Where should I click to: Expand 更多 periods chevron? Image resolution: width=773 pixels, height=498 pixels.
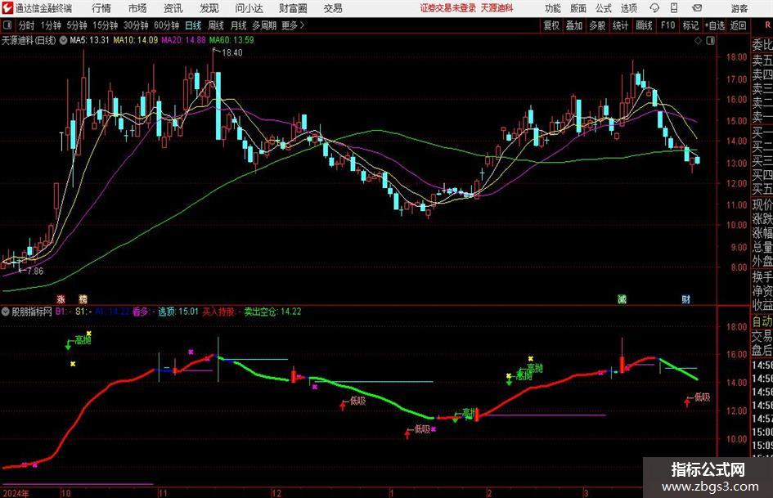click(x=302, y=25)
